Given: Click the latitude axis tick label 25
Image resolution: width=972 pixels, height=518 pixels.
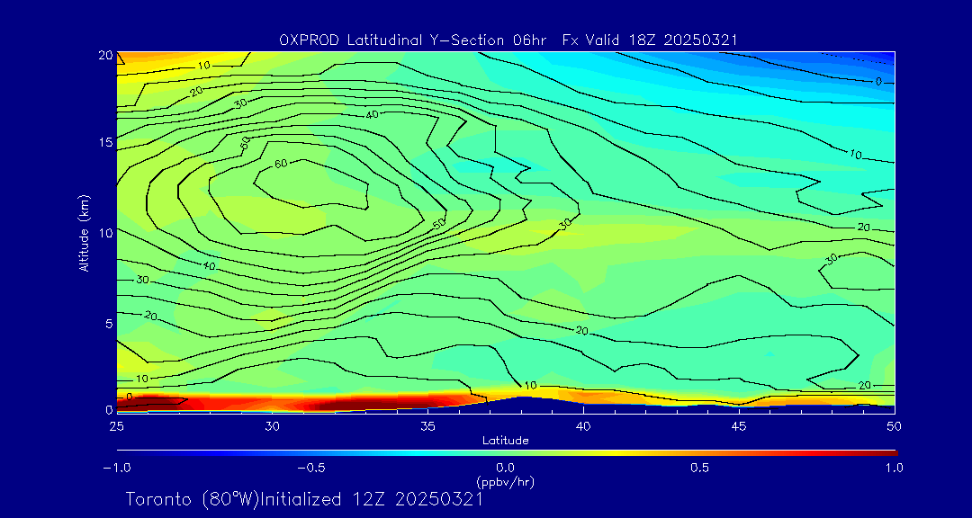Looking at the screenshot, I should pos(116,426).
